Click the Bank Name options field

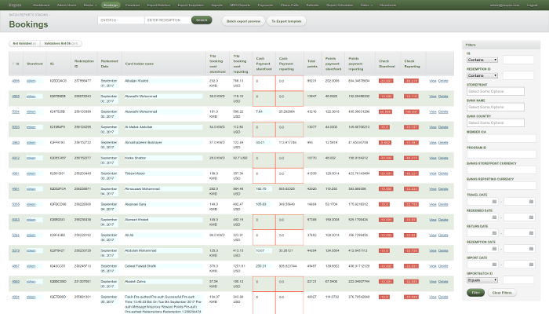click(x=494, y=108)
